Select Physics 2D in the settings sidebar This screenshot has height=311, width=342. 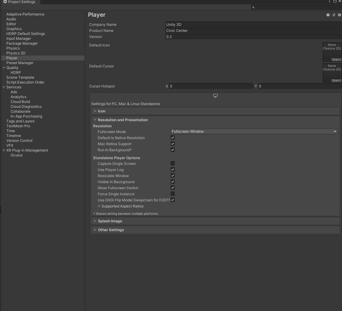click(16, 53)
